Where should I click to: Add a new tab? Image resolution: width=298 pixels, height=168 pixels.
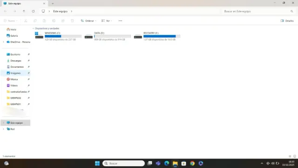click(53, 3)
